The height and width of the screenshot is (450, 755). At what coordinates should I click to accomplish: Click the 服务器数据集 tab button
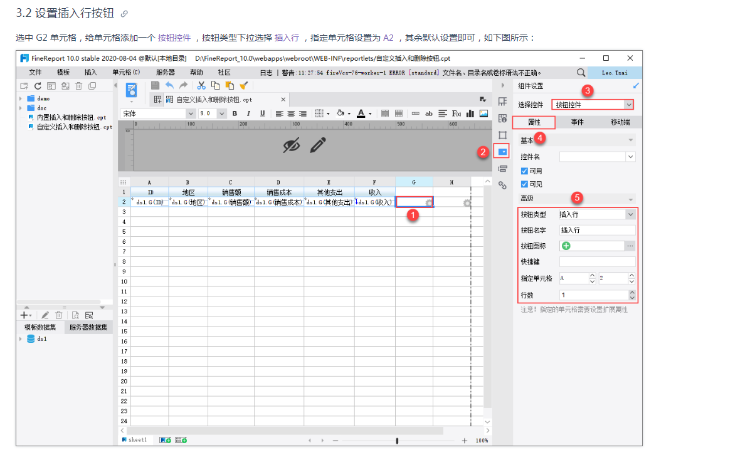coord(88,327)
